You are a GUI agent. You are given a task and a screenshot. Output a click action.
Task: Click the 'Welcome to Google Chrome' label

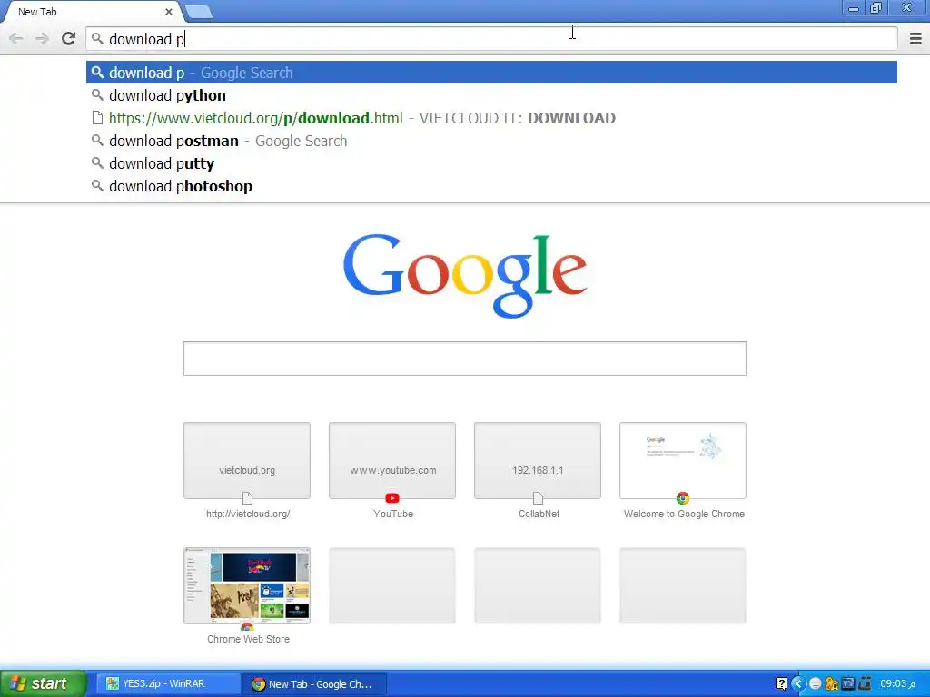[684, 514]
